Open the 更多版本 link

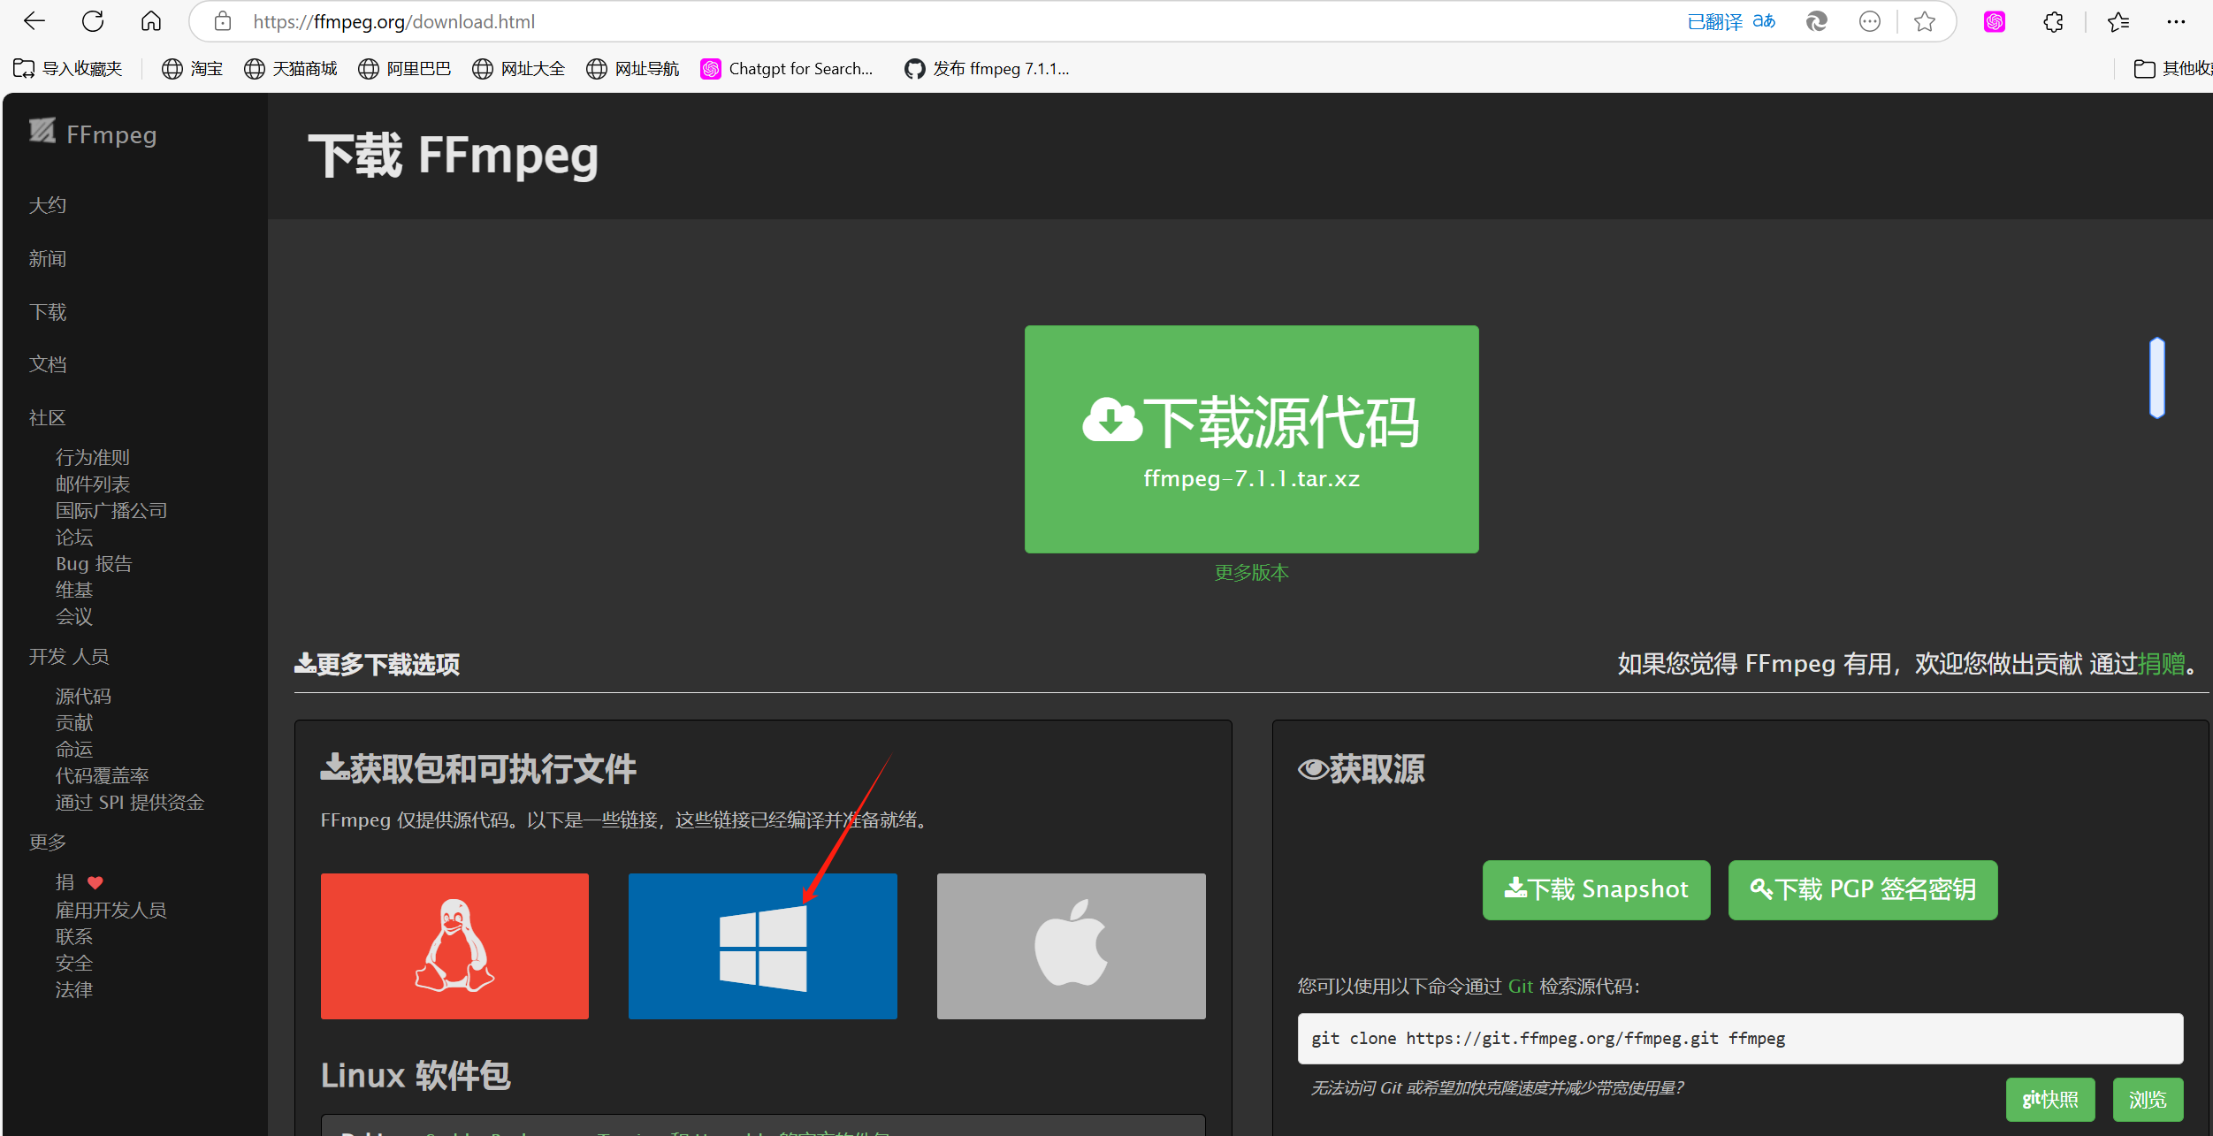tap(1251, 572)
